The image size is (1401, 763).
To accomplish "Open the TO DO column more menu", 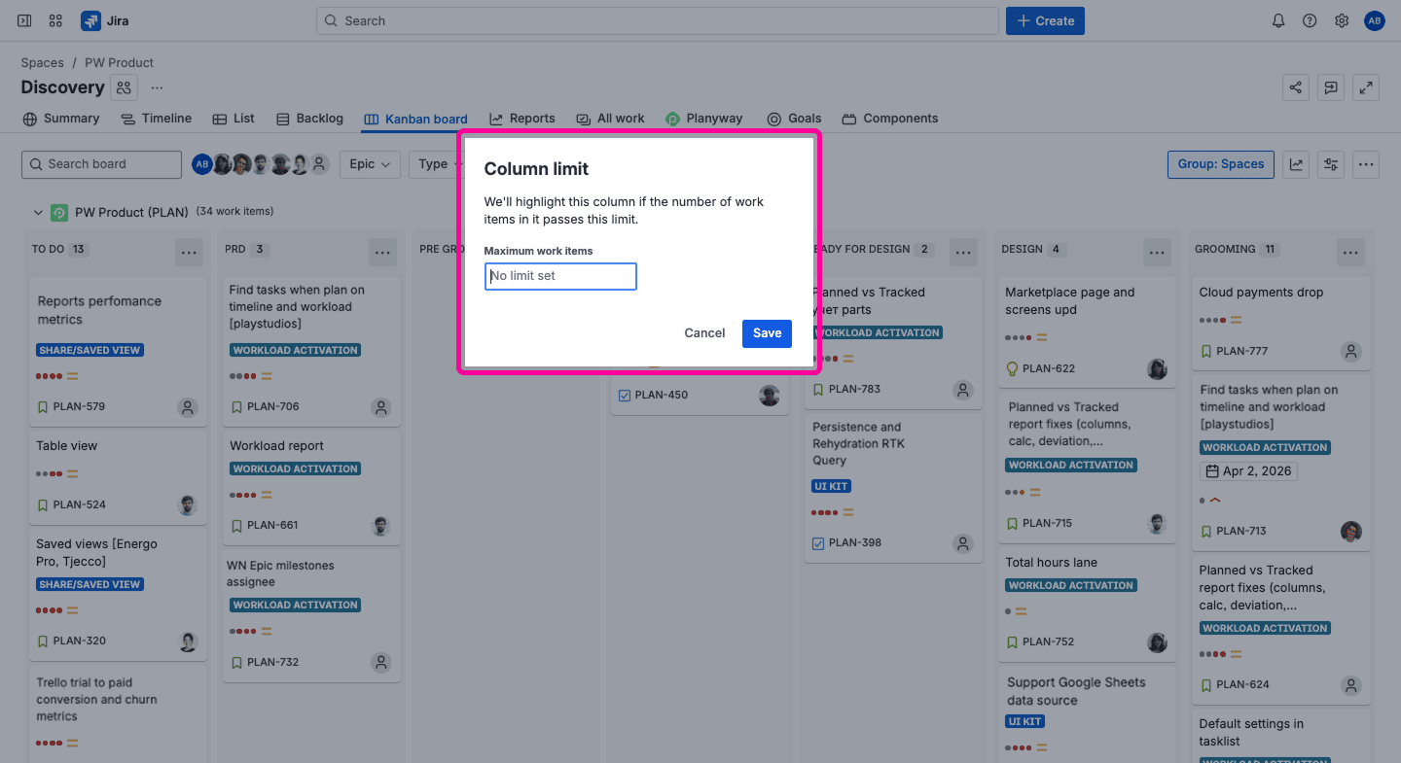I will coord(189,253).
